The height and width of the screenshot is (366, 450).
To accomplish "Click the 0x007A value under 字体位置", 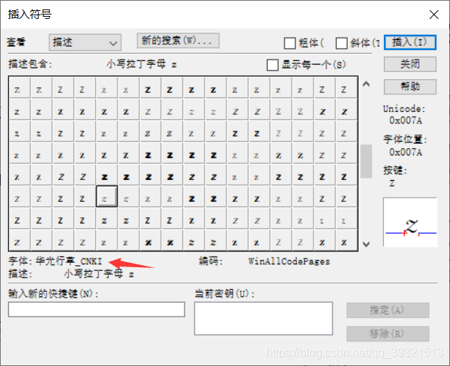I will pyautogui.click(x=406, y=152).
